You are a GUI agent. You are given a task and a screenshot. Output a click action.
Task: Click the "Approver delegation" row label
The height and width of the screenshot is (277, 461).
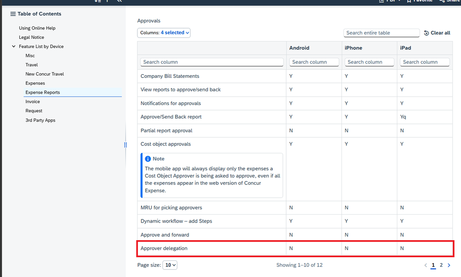[x=164, y=248]
